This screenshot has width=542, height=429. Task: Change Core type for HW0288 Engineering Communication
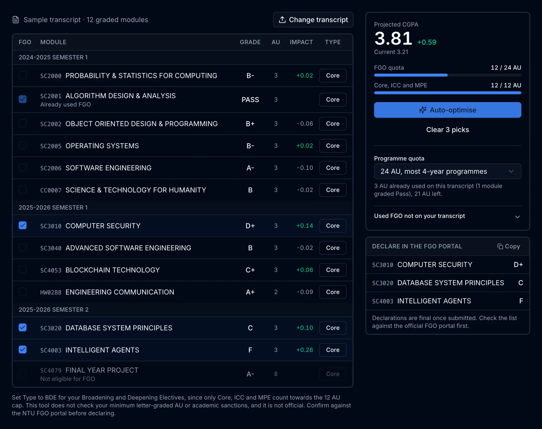333,292
